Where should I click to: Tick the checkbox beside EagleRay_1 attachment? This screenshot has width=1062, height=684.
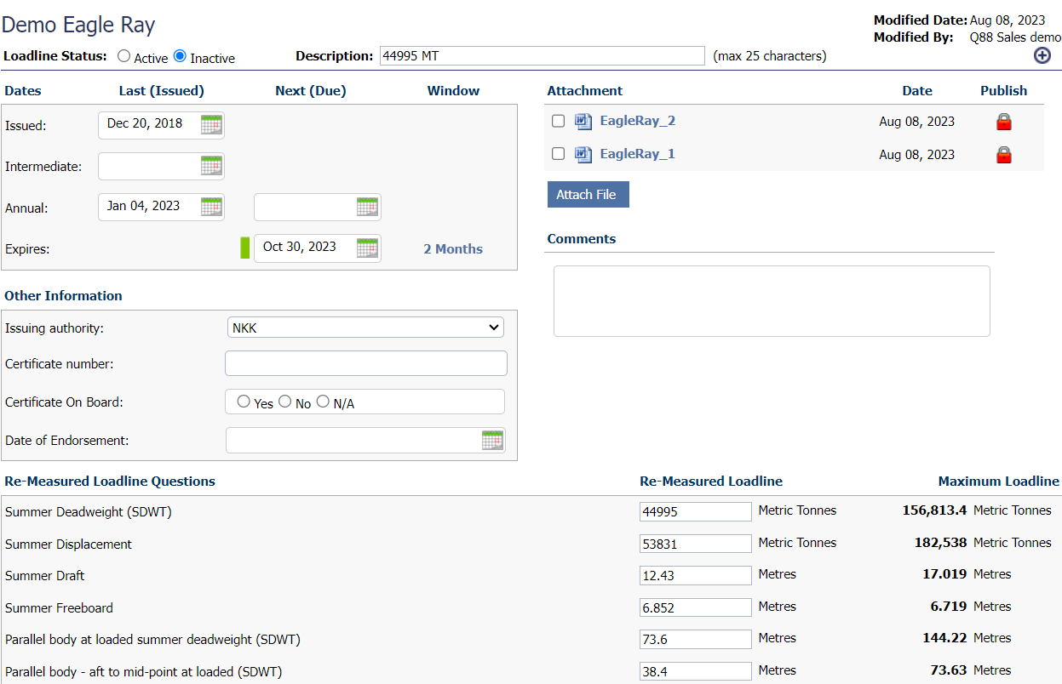pos(558,154)
